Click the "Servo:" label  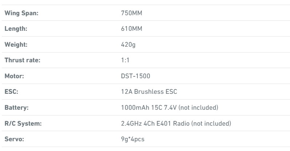(14, 139)
